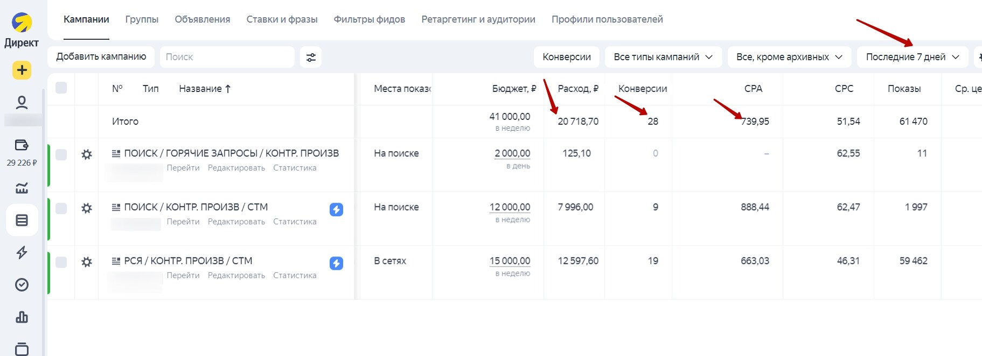The height and width of the screenshot is (356, 982).
Task: Select checkbox for ПОИСК / КОНТР. ПРОИЗВ / СТМ
Action: click(x=61, y=209)
